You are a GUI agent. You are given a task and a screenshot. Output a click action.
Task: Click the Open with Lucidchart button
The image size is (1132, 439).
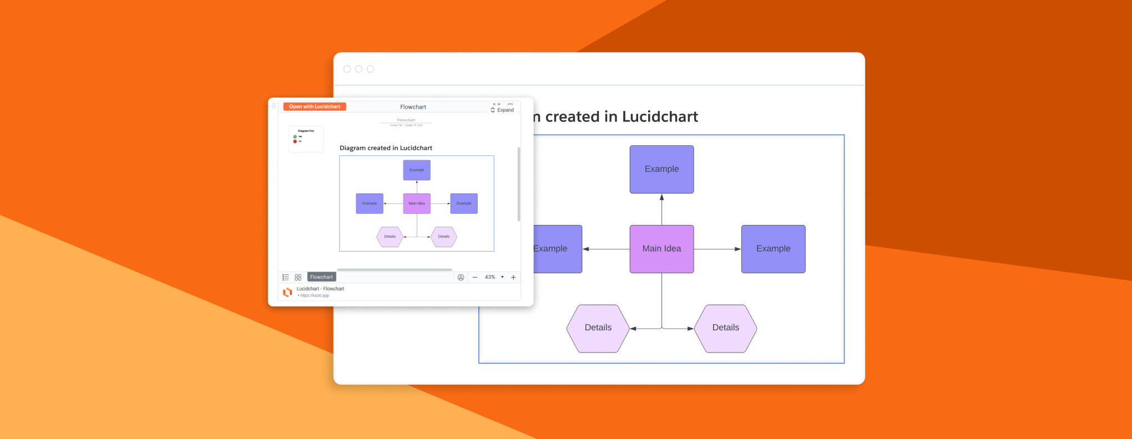point(315,106)
